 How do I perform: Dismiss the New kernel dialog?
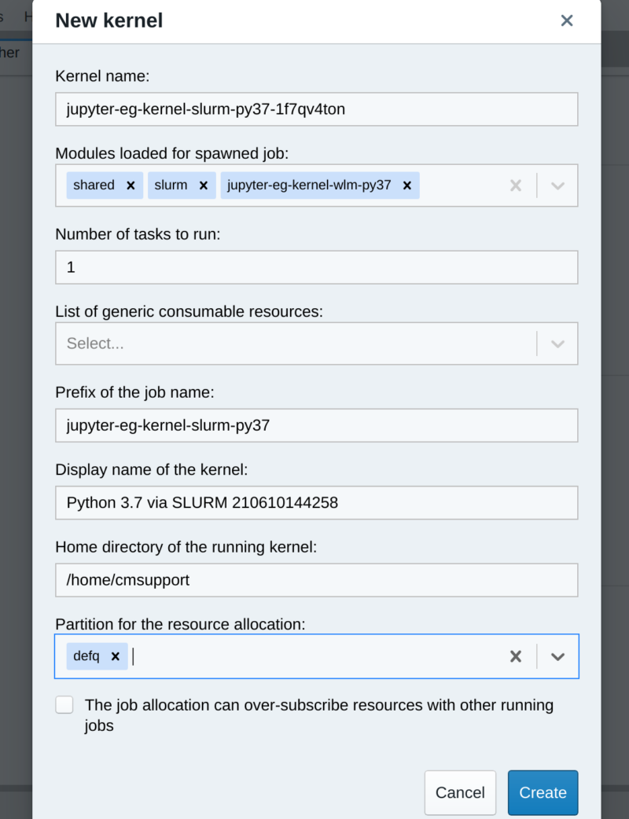[567, 20]
